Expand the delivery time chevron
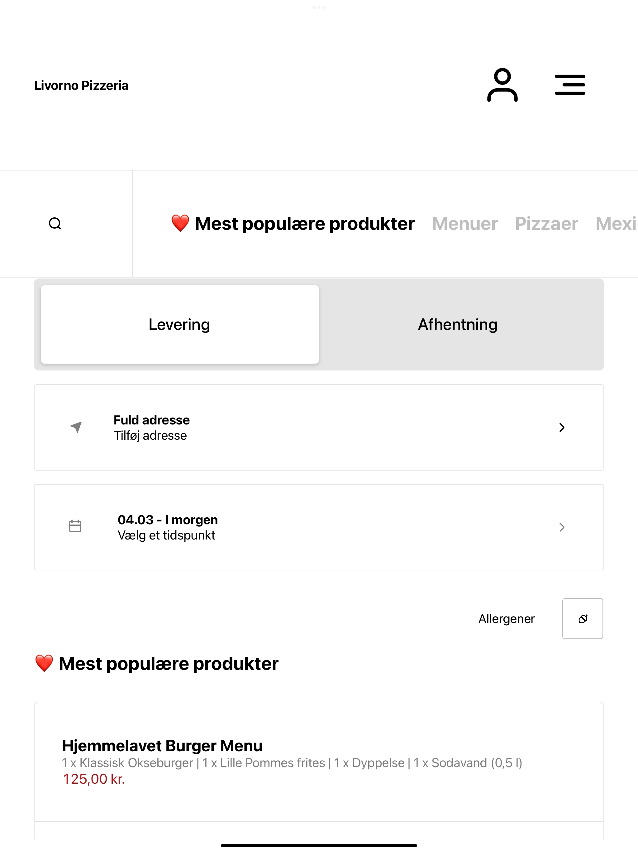Screen dimensions: 638x852 pyautogui.click(x=562, y=527)
